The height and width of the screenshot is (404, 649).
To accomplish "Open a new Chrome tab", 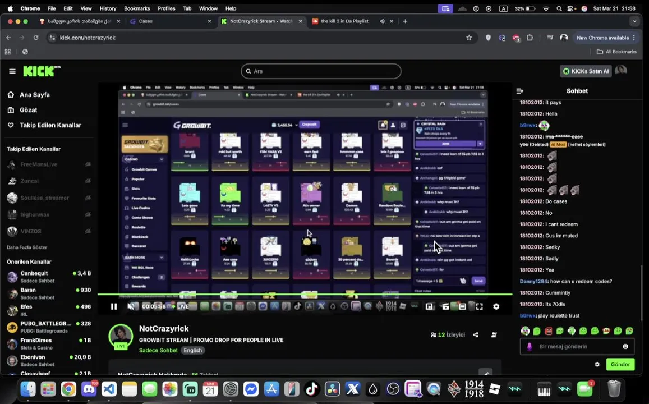I will click(x=405, y=21).
